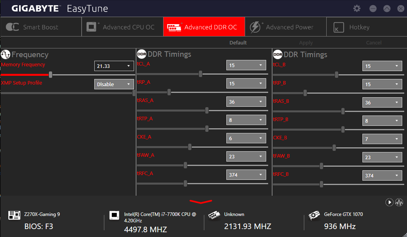Image resolution: width=407 pixels, height=237 pixels.
Task: Switch to the Smart Boost tab
Action: pos(41,27)
